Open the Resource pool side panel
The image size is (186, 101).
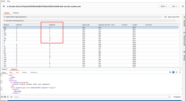pyautogui.click(x=184, y=39)
